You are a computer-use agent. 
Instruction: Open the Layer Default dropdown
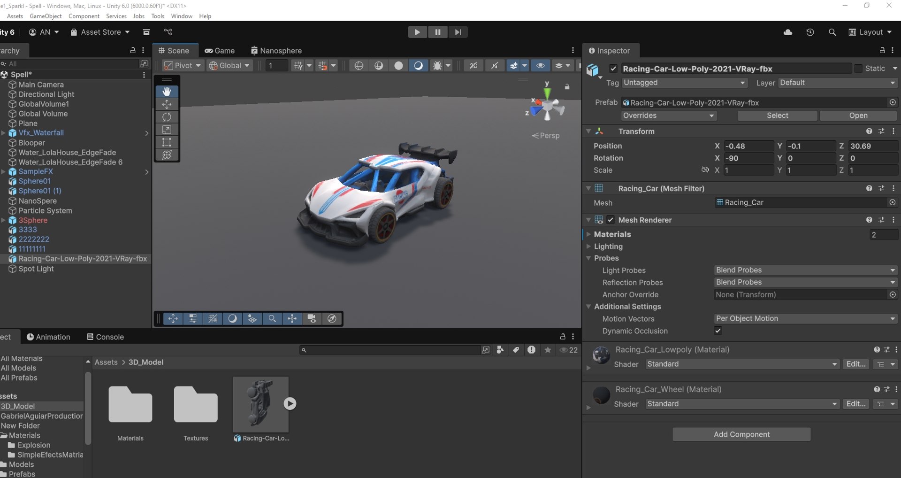[838, 83]
